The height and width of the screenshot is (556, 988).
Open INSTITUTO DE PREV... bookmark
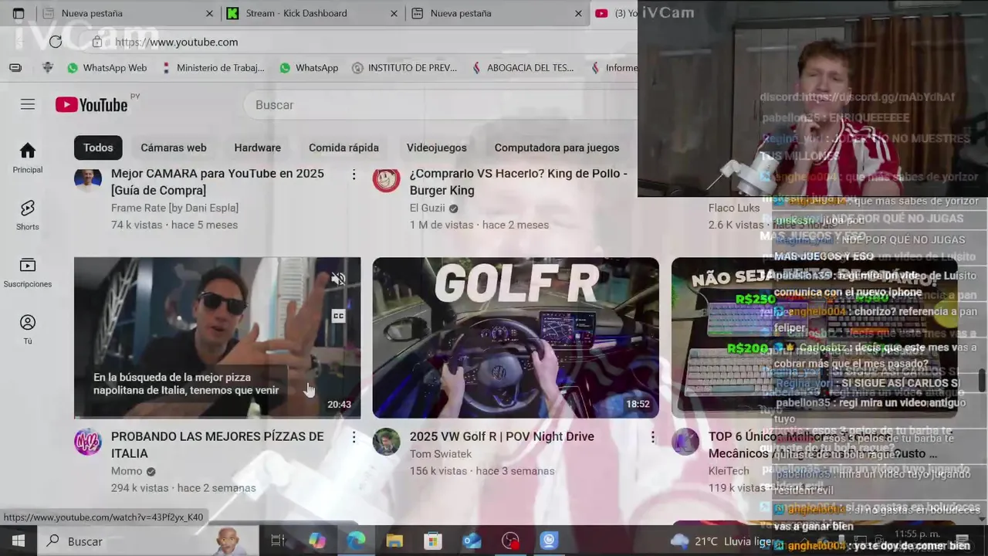(404, 68)
